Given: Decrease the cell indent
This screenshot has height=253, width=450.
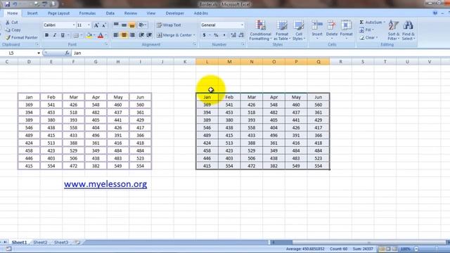Looking at the screenshot, I should point(141,35).
